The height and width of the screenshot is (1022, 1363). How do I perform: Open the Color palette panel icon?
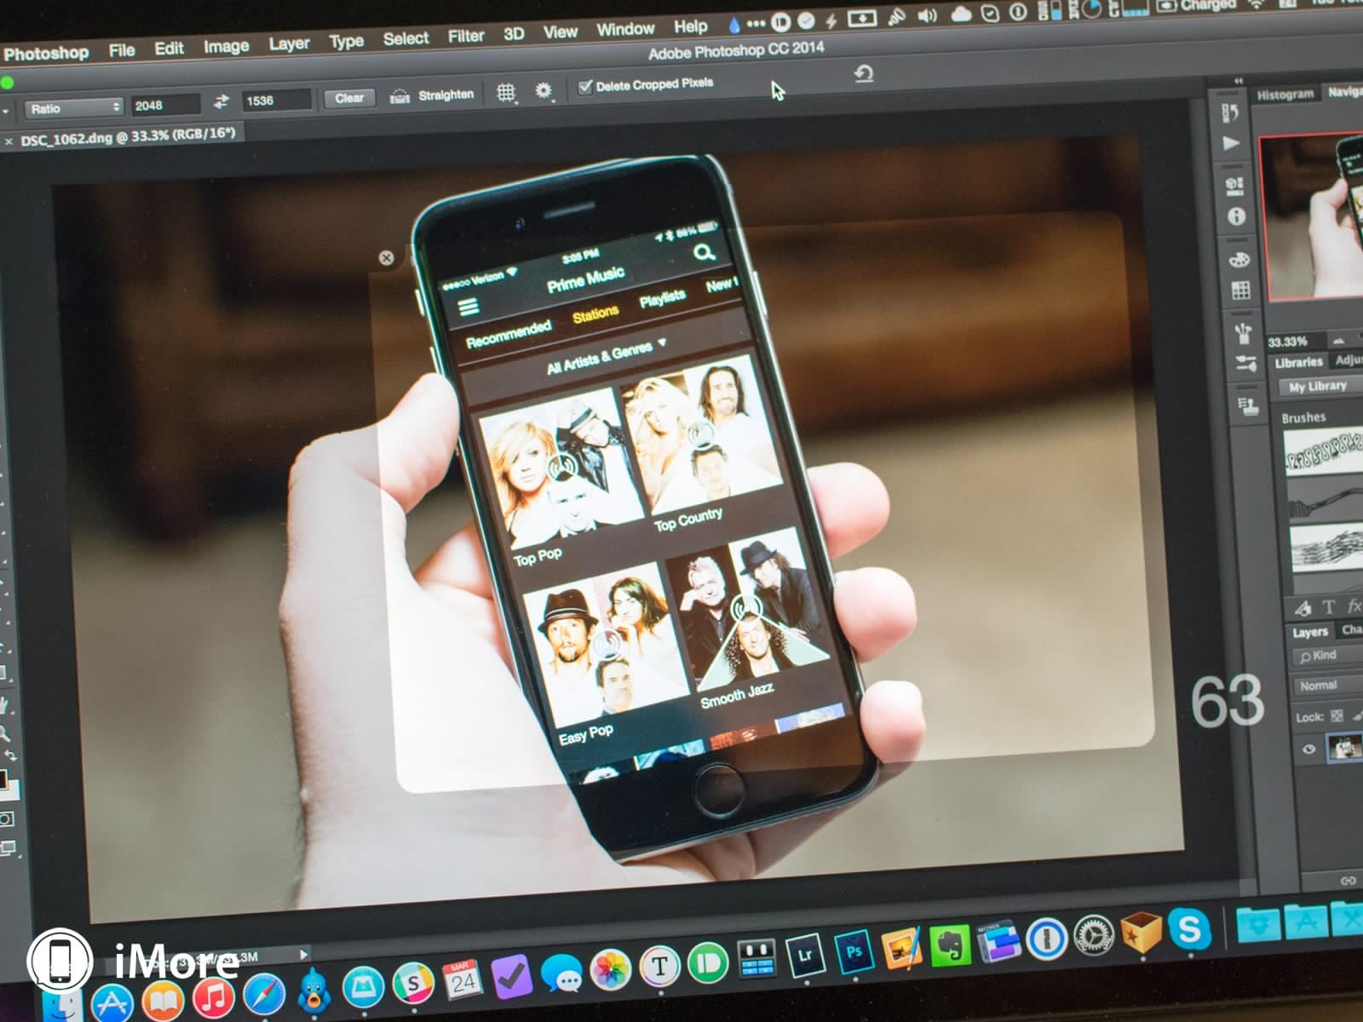[x=1239, y=260]
